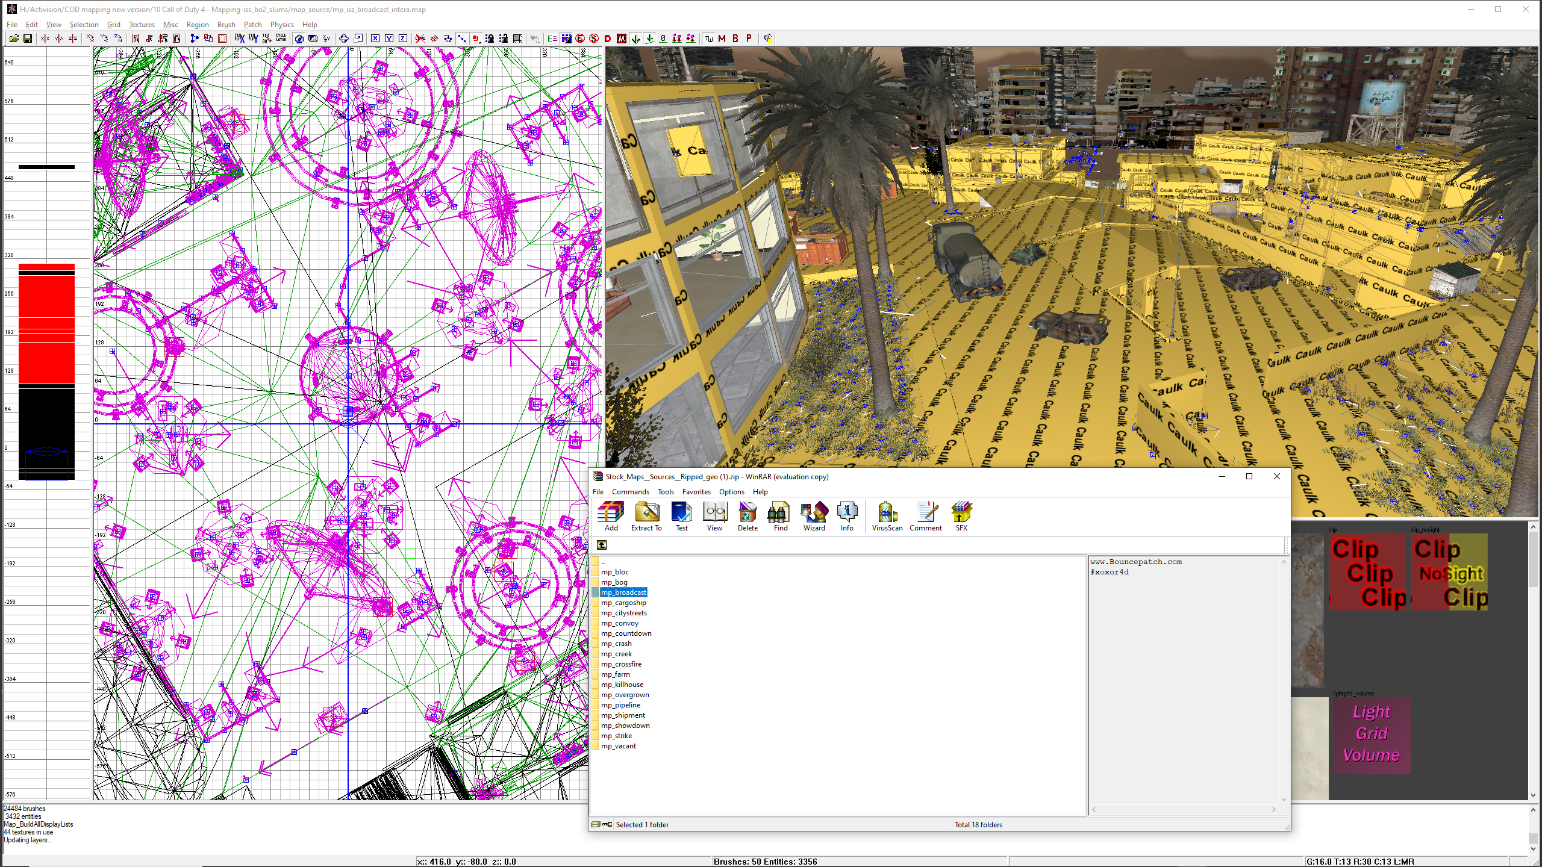Click the Save map floppy disk icon

28,39
